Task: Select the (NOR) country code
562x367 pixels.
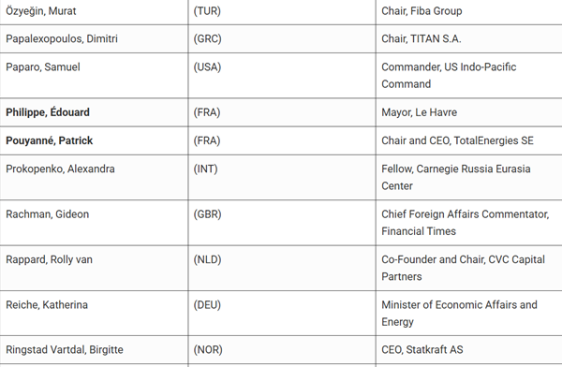Action: (x=208, y=350)
